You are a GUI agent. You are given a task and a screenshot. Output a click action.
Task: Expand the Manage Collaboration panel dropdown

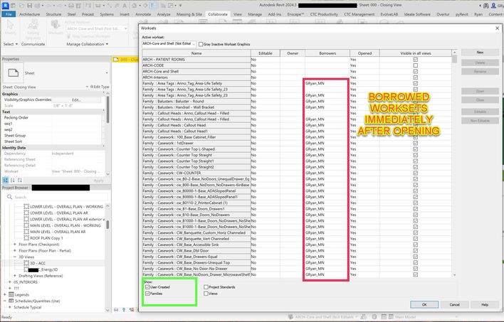[87, 44]
